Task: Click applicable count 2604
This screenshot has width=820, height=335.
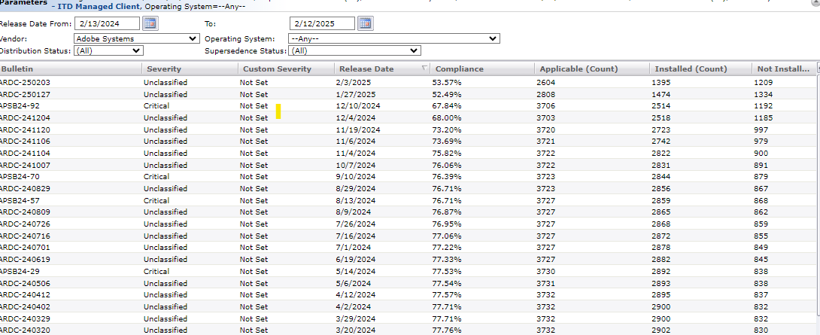Action: 546,82
